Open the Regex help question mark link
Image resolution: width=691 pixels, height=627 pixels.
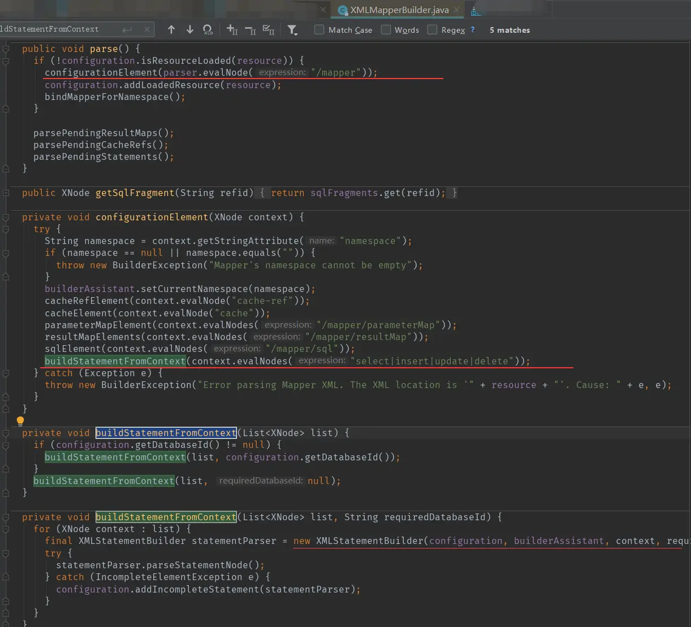click(473, 30)
